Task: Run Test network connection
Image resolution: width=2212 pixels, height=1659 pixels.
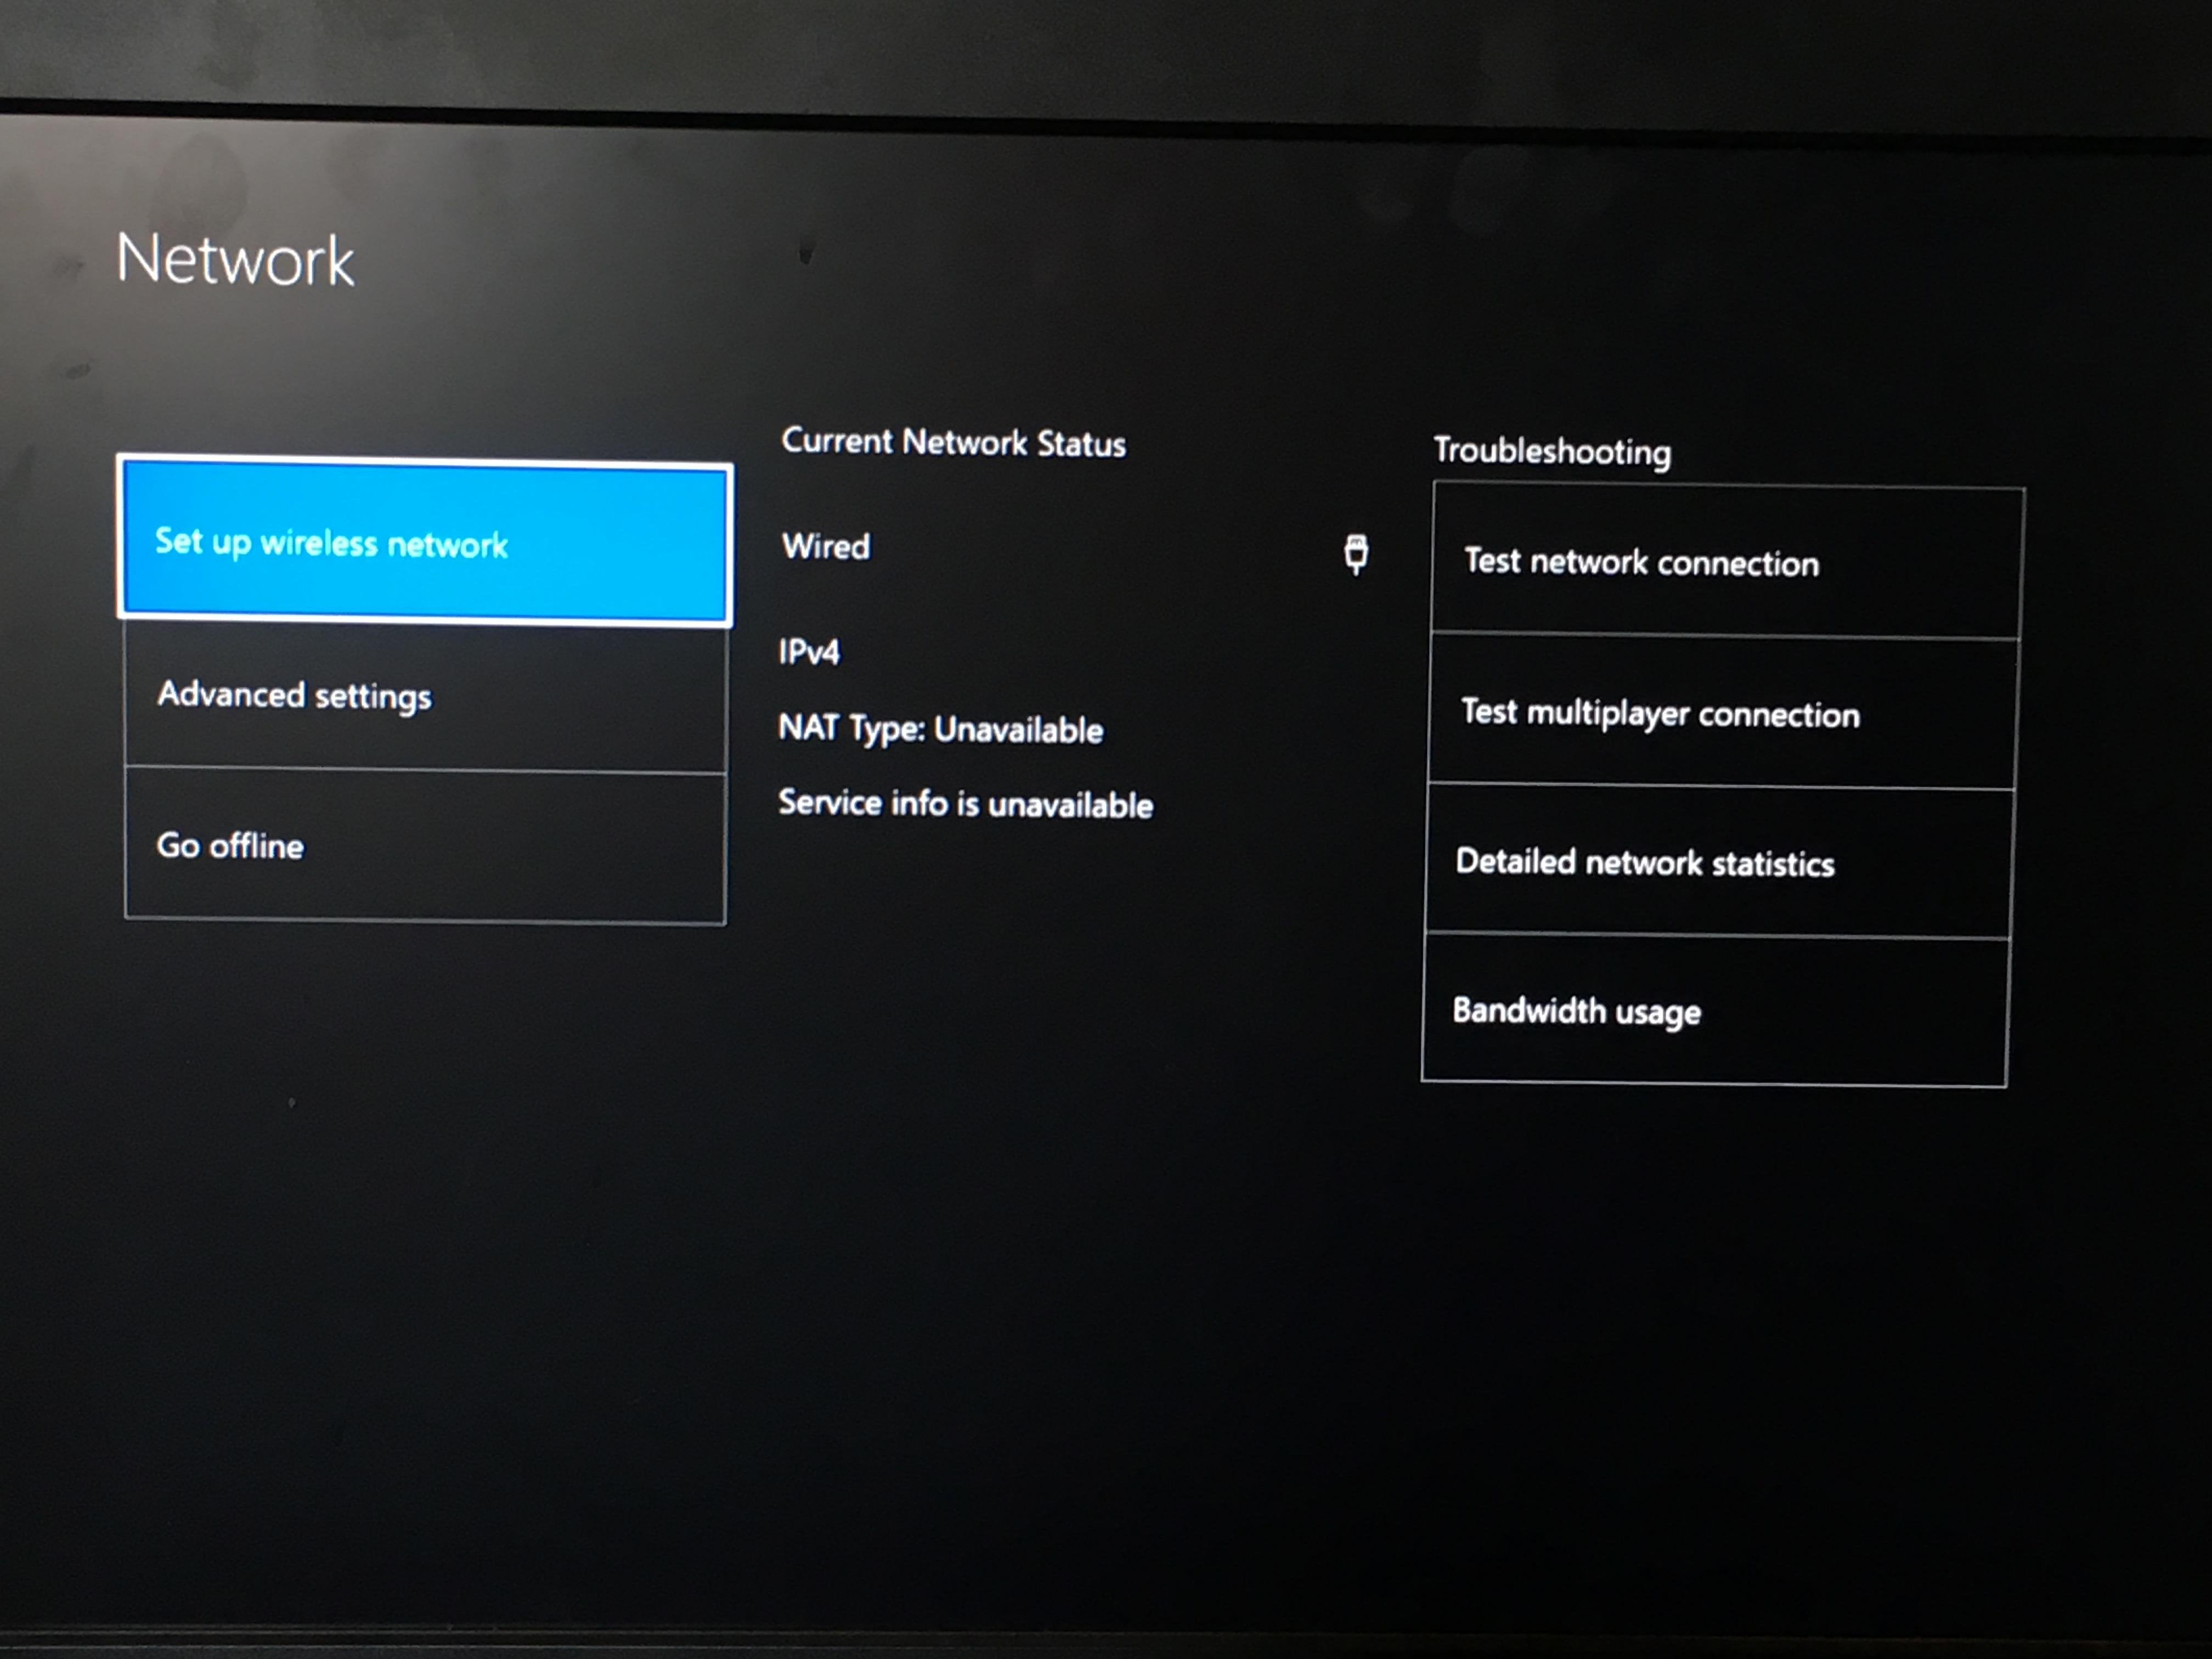Action: coord(1727,561)
